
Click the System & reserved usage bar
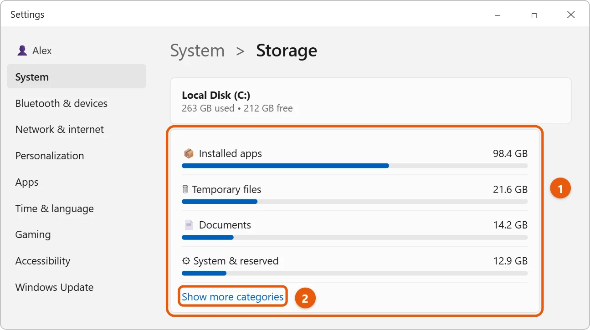click(354, 273)
